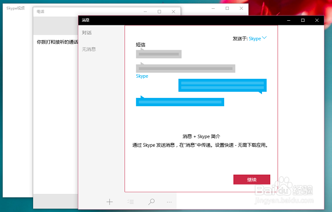Maximize the 消息 window
This screenshot has height=212, width=332.
click(303, 20)
